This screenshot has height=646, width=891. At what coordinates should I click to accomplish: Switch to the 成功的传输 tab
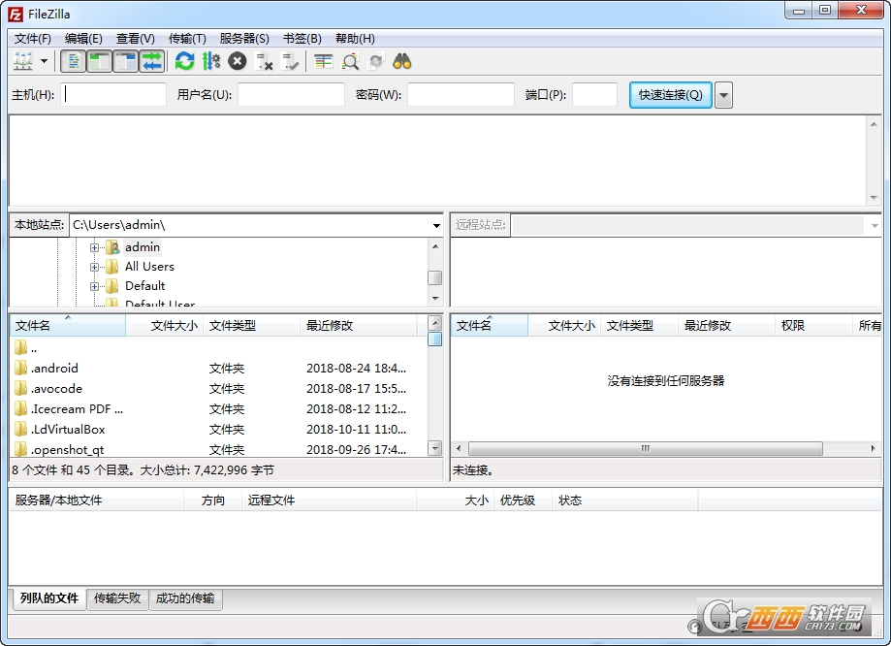185,599
